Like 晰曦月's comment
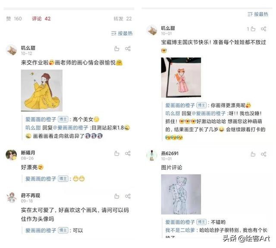 pyautogui.click(x=117, y=153)
